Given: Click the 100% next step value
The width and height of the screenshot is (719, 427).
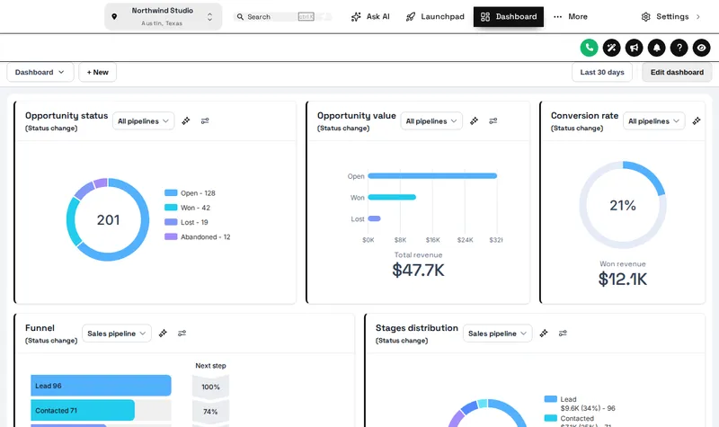Looking at the screenshot, I should point(210,387).
